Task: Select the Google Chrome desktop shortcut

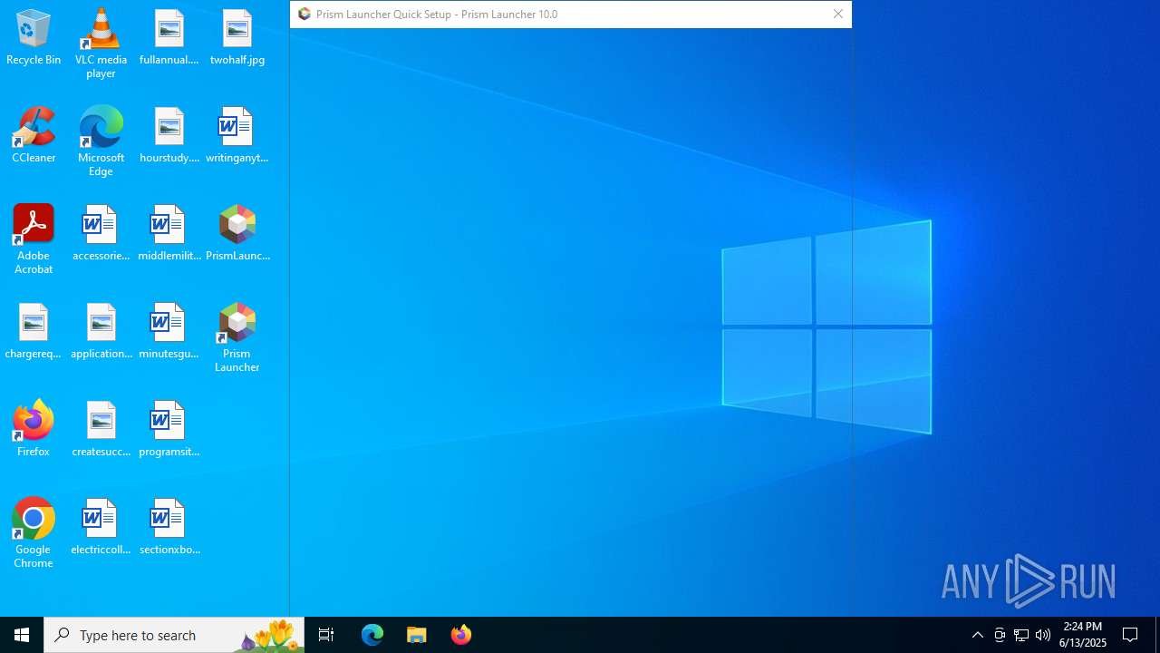Action: tap(34, 533)
